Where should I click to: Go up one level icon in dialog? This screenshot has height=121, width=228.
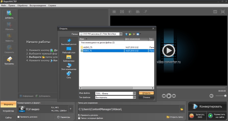[130, 34]
